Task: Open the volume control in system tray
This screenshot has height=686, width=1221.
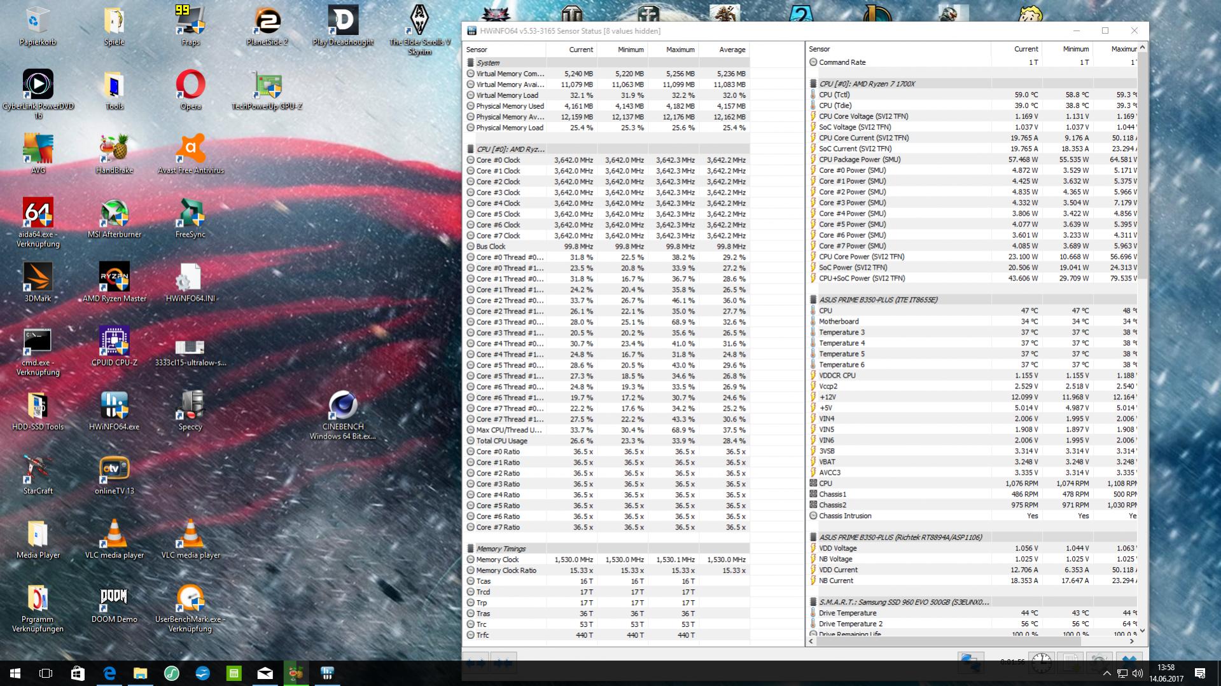Action: (x=1138, y=673)
